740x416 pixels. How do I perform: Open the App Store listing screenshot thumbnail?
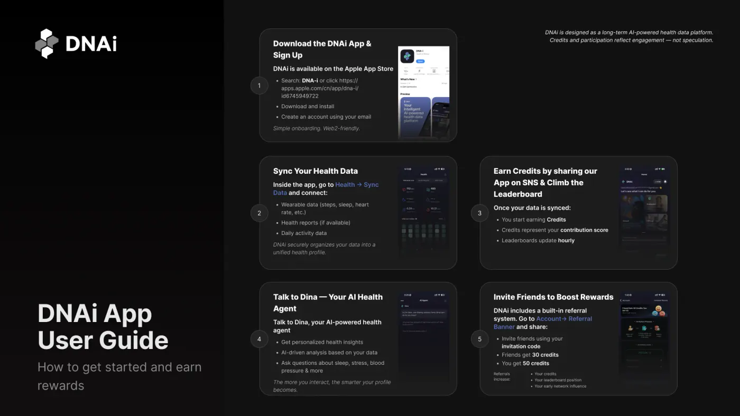coord(423,93)
